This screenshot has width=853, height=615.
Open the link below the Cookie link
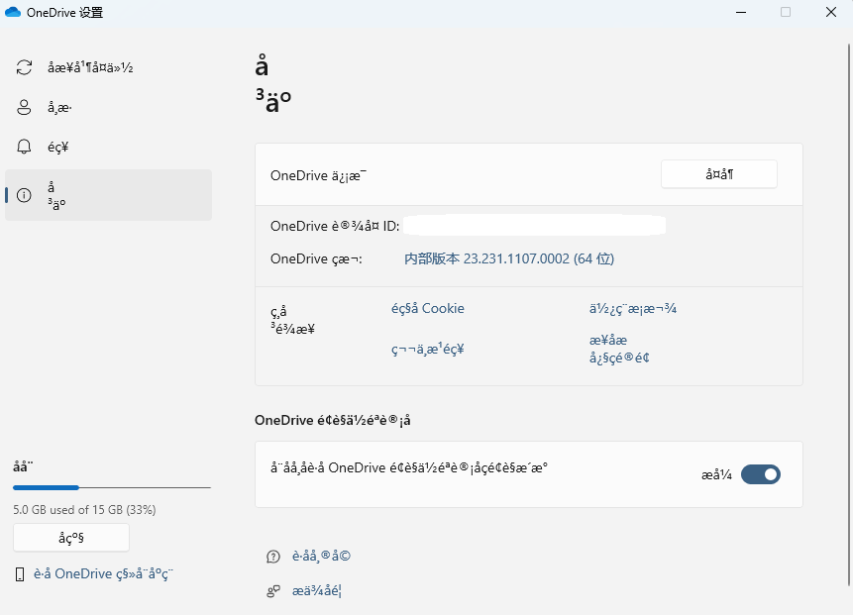pos(428,349)
